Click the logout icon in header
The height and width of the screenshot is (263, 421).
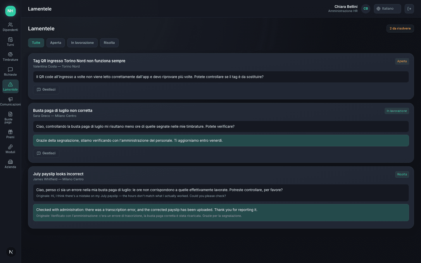pos(409,9)
